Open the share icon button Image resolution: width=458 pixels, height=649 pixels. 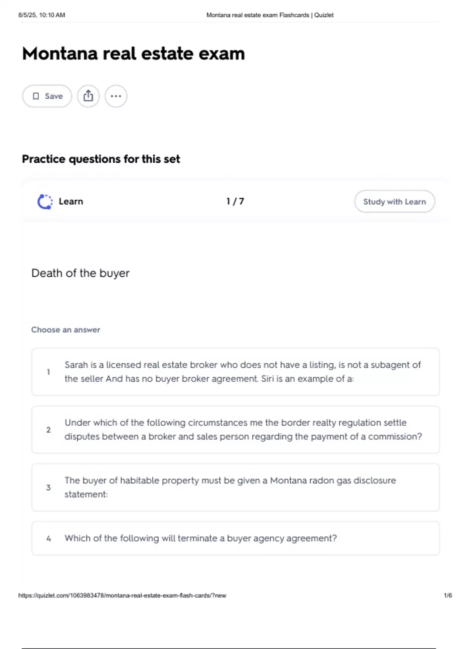[x=88, y=96]
